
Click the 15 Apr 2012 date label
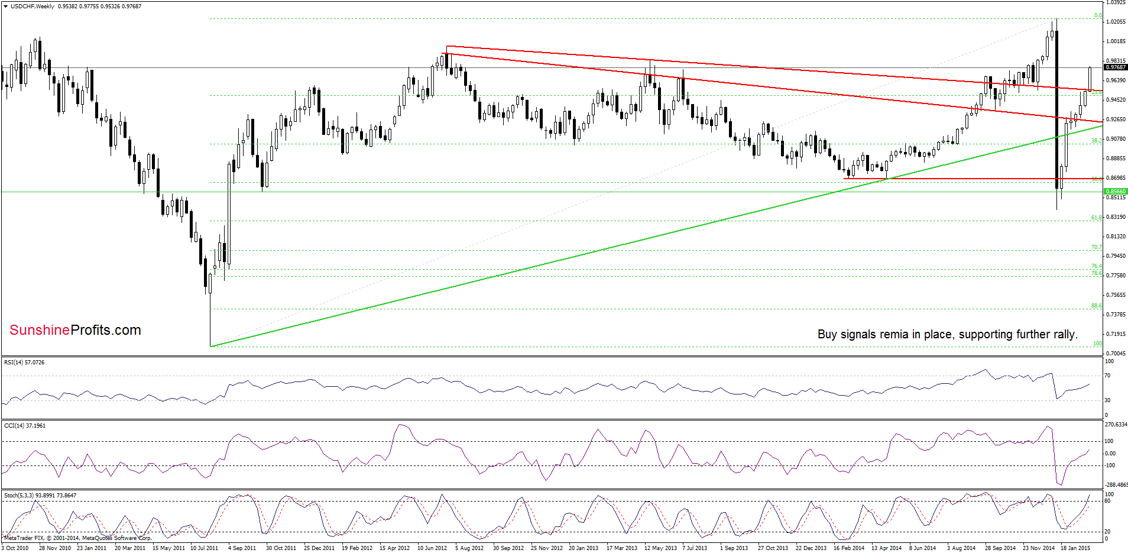pos(395,548)
